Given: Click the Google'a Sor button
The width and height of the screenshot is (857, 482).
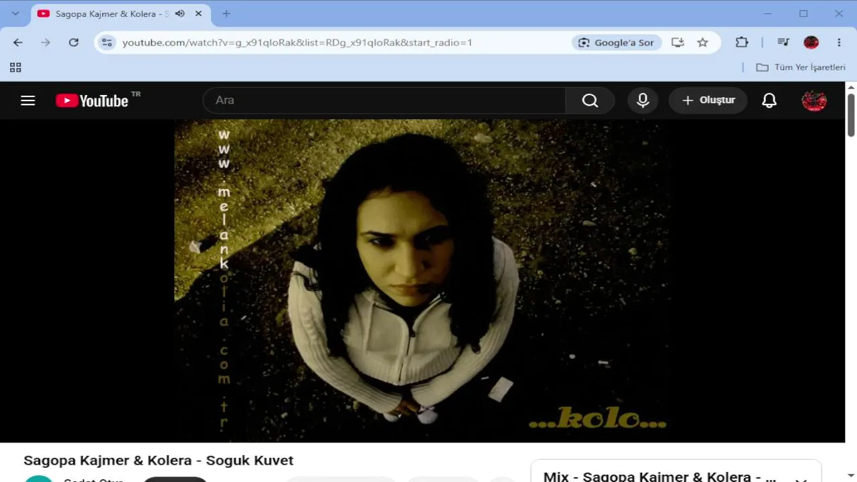Looking at the screenshot, I should [x=617, y=42].
